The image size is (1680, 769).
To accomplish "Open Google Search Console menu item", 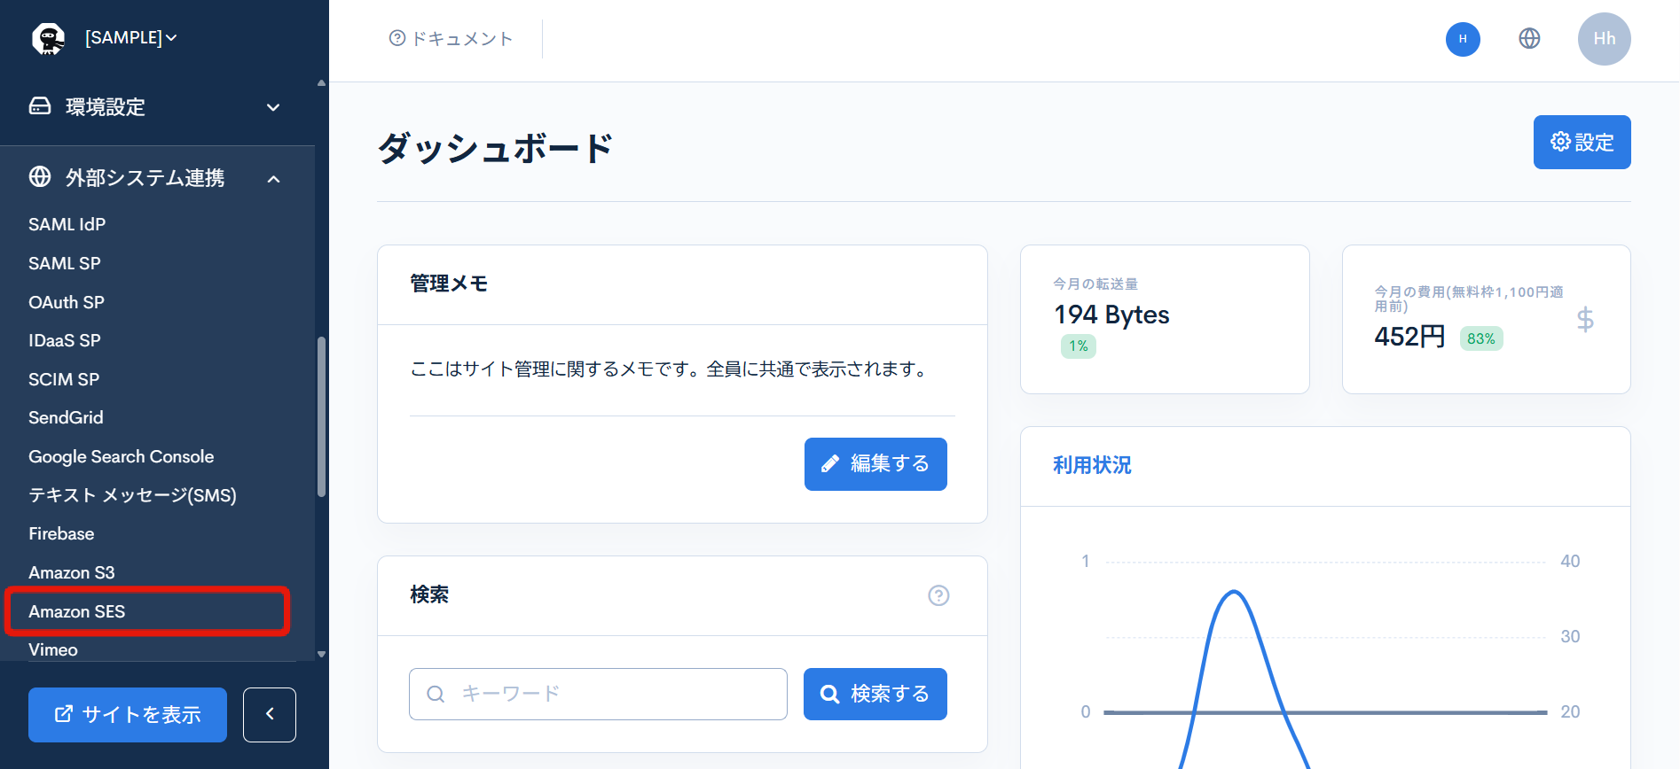I will coord(122,456).
